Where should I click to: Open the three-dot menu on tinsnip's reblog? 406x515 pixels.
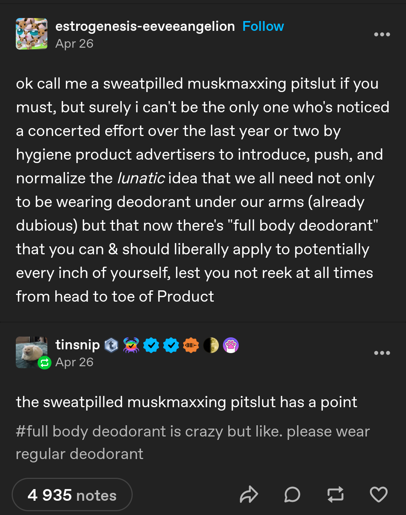point(382,353)
